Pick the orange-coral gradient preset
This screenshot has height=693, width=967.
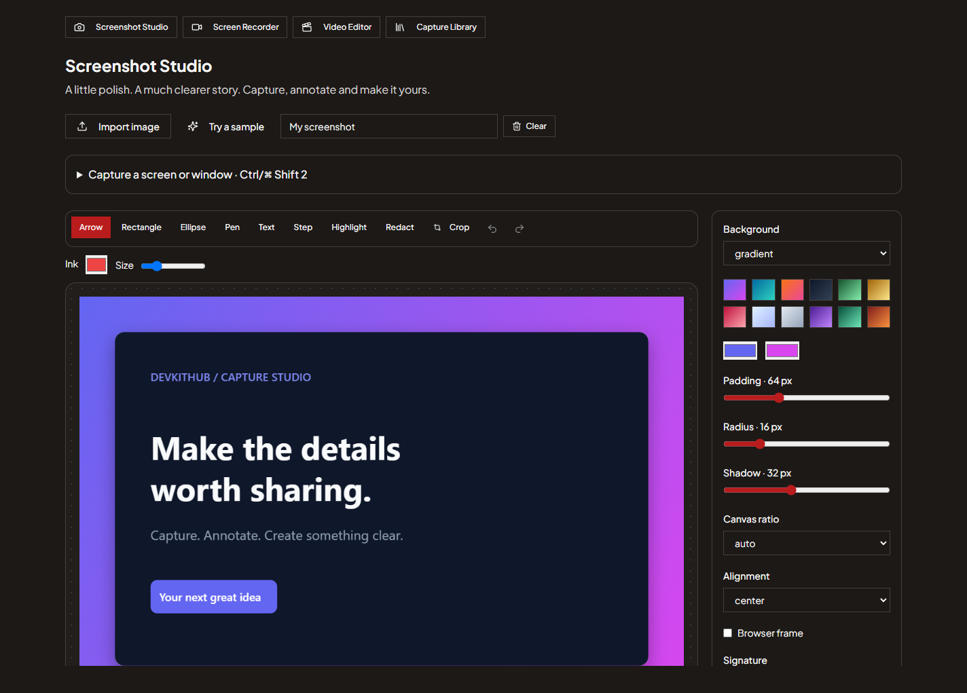click(792, 290)
